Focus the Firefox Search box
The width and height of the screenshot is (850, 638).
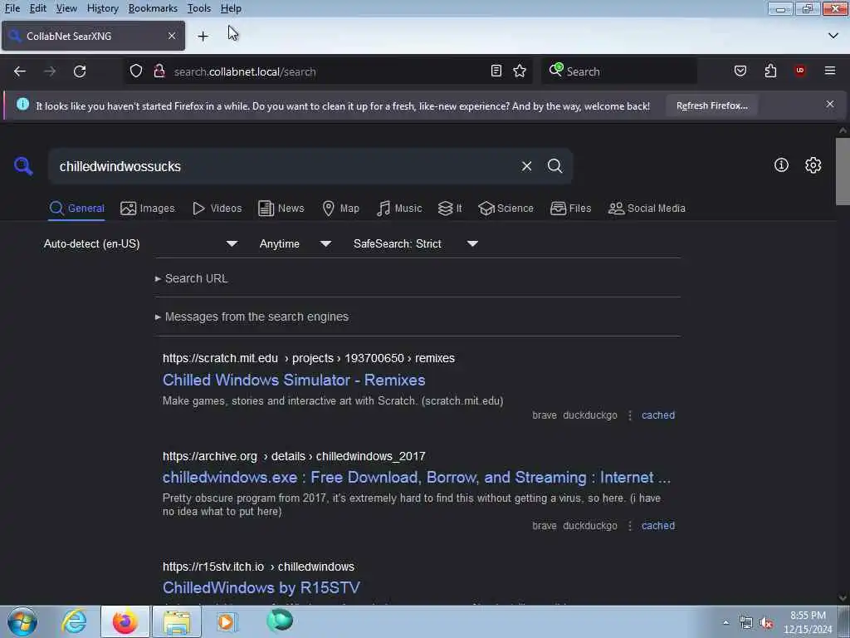pos(618,71)
